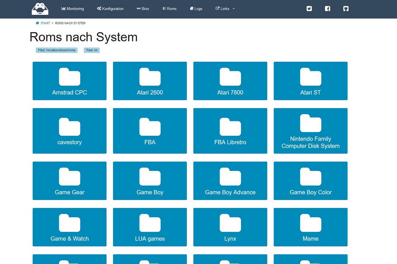Open the cavestory folder tile
The image size is (397, 264).
point(69,131)
